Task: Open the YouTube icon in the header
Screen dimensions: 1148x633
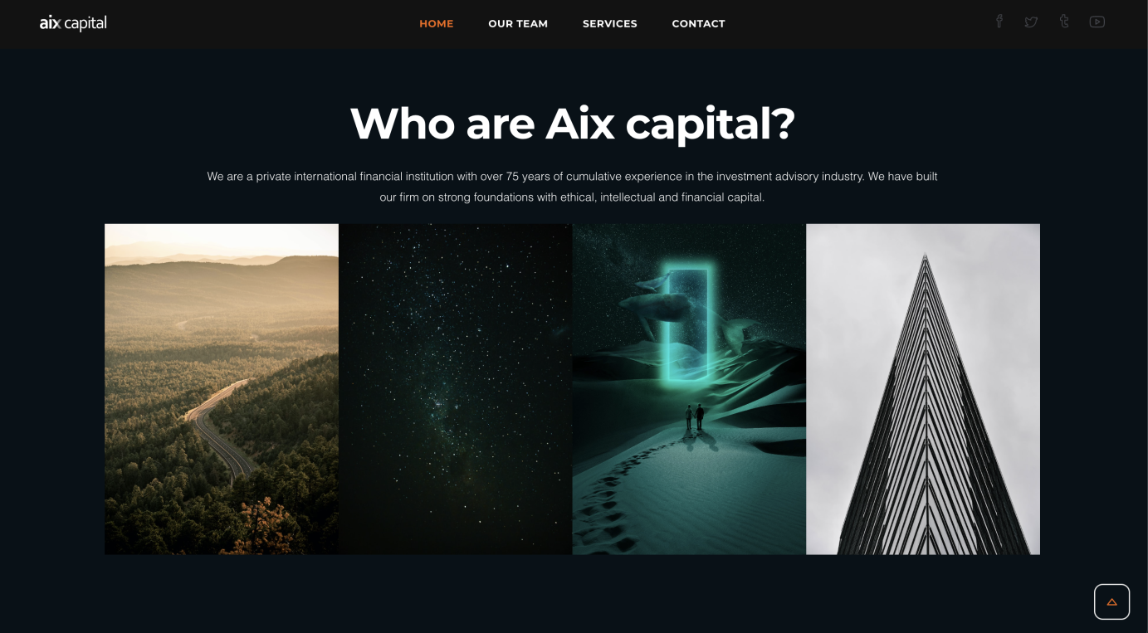Action: click(x=1097, y=22)
